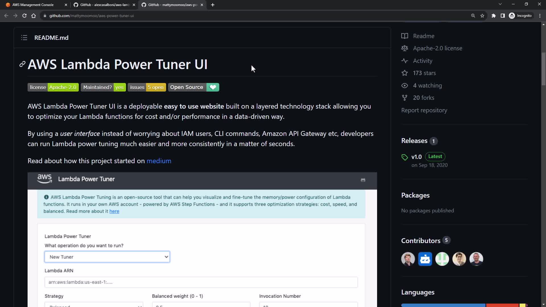
Task: Expand the New Tuner operation dropdown
Action: coord(107,257)
